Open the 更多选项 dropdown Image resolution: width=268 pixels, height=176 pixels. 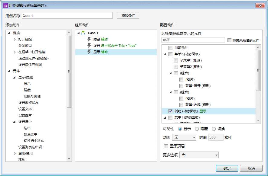[199, 155]
